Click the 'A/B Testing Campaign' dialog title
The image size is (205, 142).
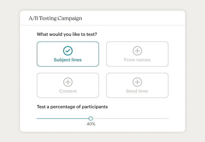point(55,18)
